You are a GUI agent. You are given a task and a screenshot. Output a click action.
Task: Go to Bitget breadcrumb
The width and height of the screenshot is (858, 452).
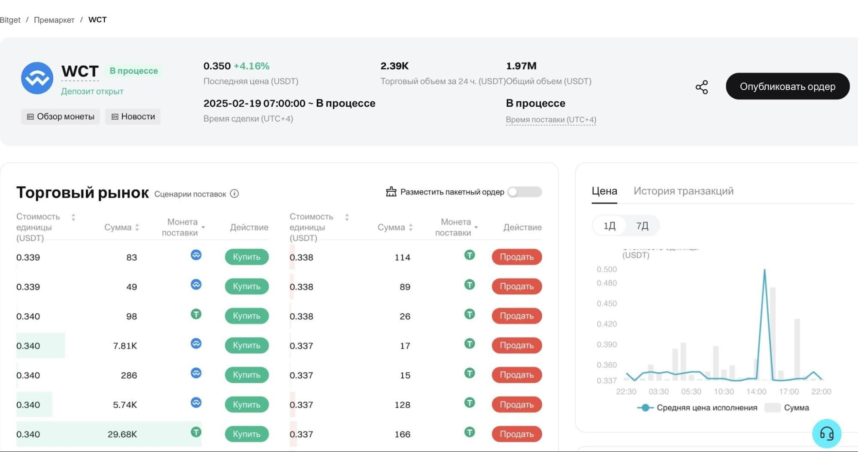pyautogui.click(x=10, y=20)
